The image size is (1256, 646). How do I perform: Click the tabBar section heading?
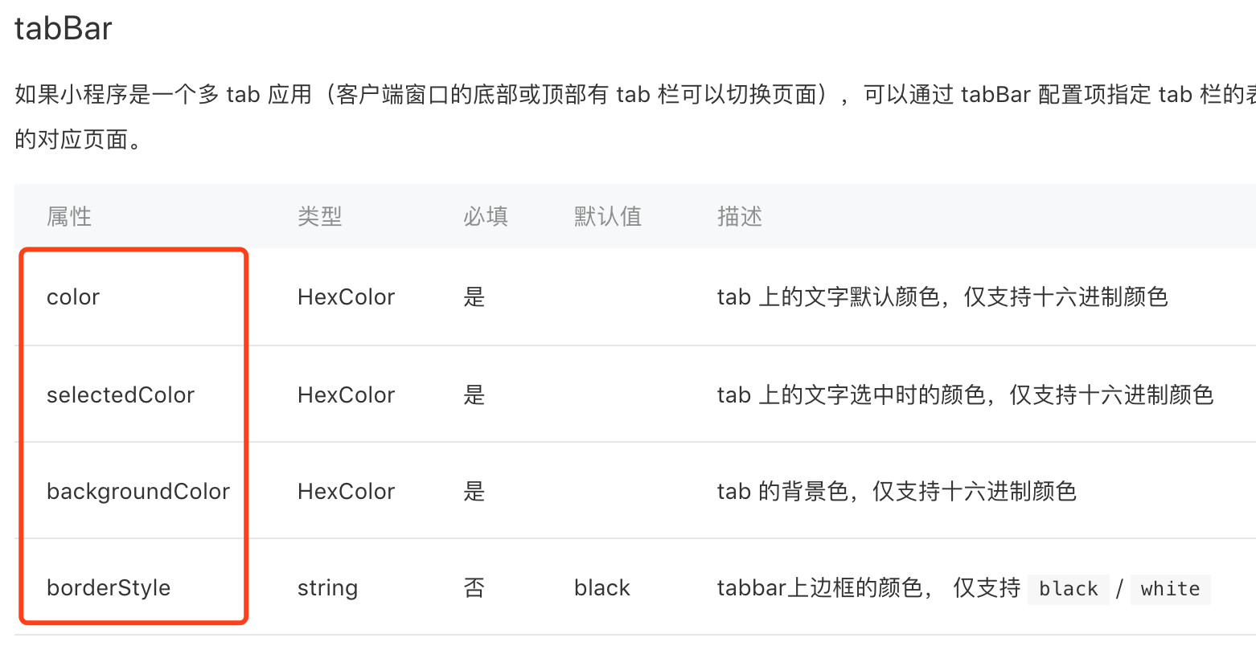tap(63, 29)
